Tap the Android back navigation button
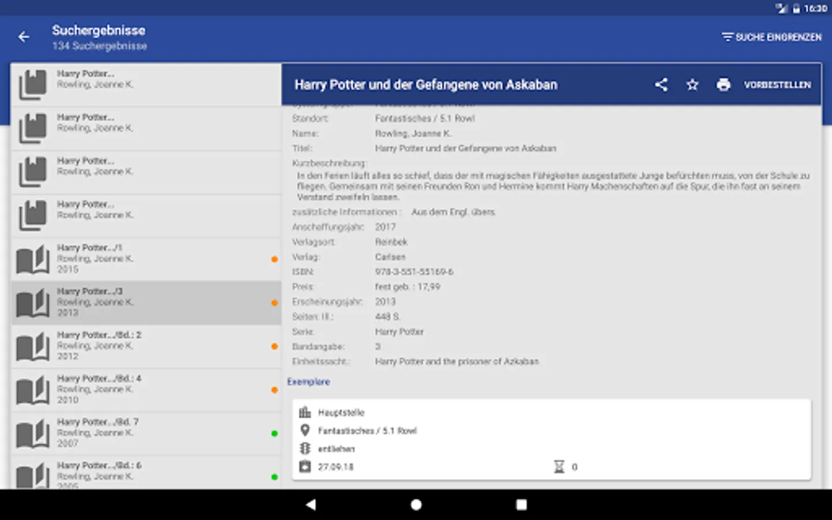The height and width of the screenshot is (520, 832). [311, 505]
